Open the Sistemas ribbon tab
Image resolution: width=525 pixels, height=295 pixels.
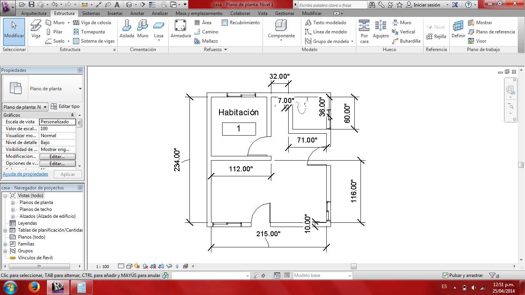(91, 13)
